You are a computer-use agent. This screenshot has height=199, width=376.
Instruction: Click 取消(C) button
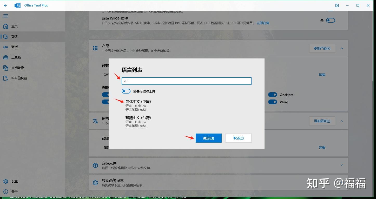239,138
